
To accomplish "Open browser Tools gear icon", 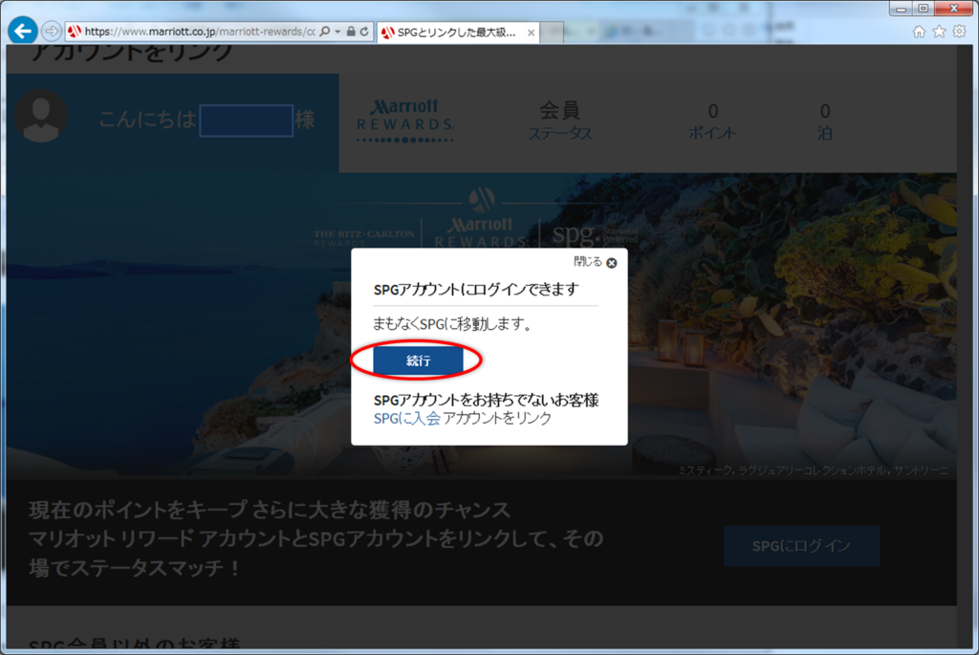I will pyautogui.click(x=959, y=32).
